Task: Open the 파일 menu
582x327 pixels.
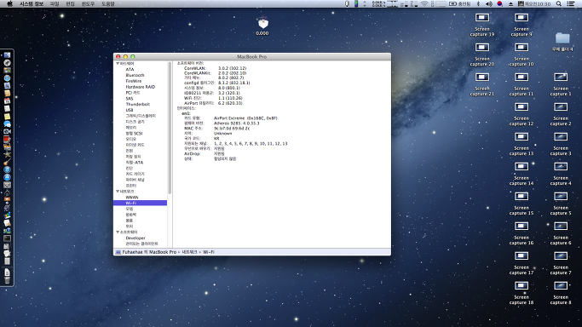Action: click(55, 3)
